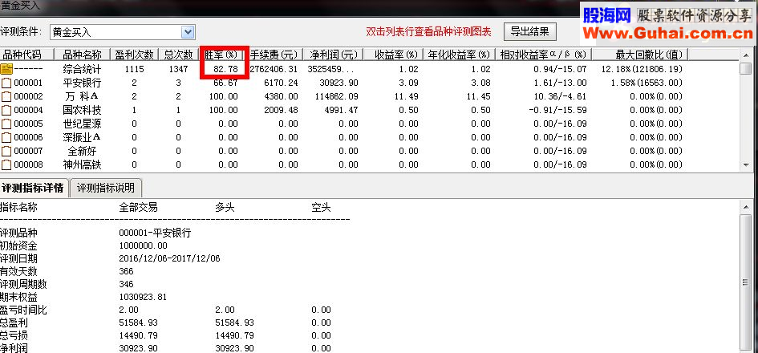Sort by 品种代码 column header
This screenshot has width=758, height=353.
[x=26, y=55]
